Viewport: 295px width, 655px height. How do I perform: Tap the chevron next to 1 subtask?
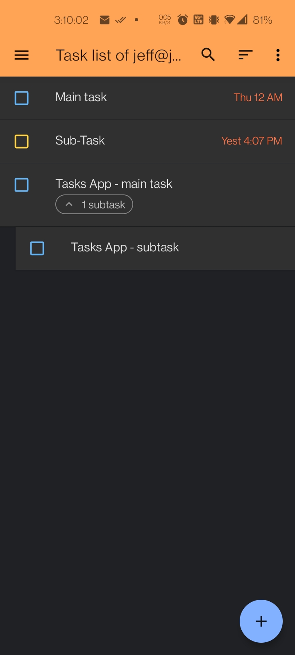[69, 204]
